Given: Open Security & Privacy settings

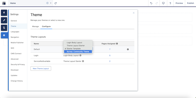Looking at the screenshot, I should point(18,64).
